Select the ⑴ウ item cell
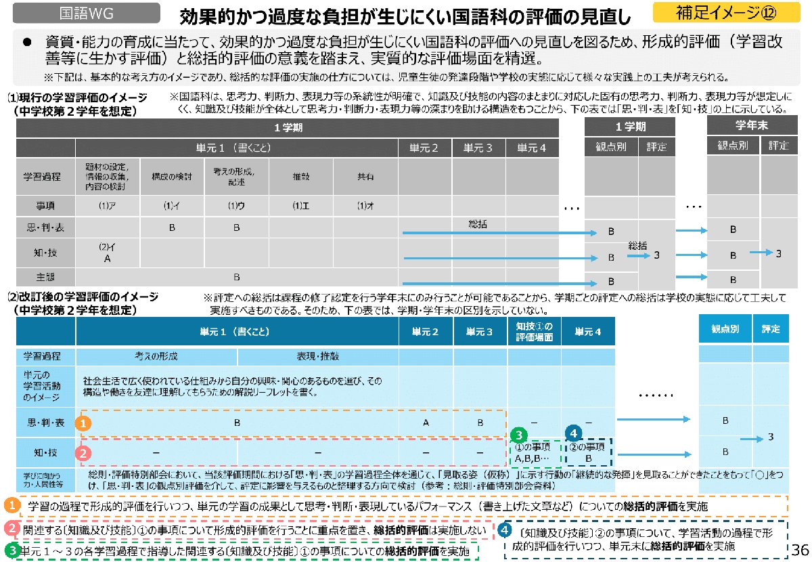 point(236,206)
